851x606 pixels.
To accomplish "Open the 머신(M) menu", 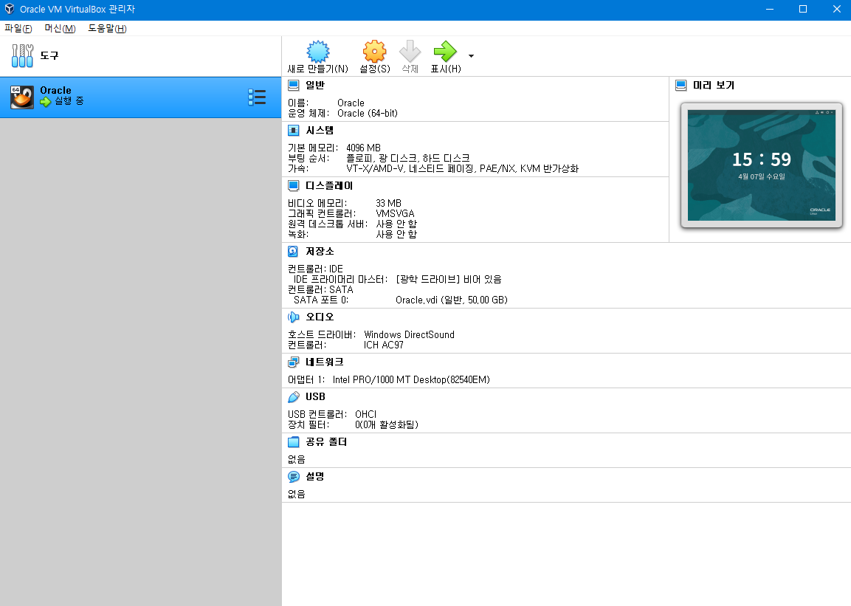I will click(x=60, y=28).
